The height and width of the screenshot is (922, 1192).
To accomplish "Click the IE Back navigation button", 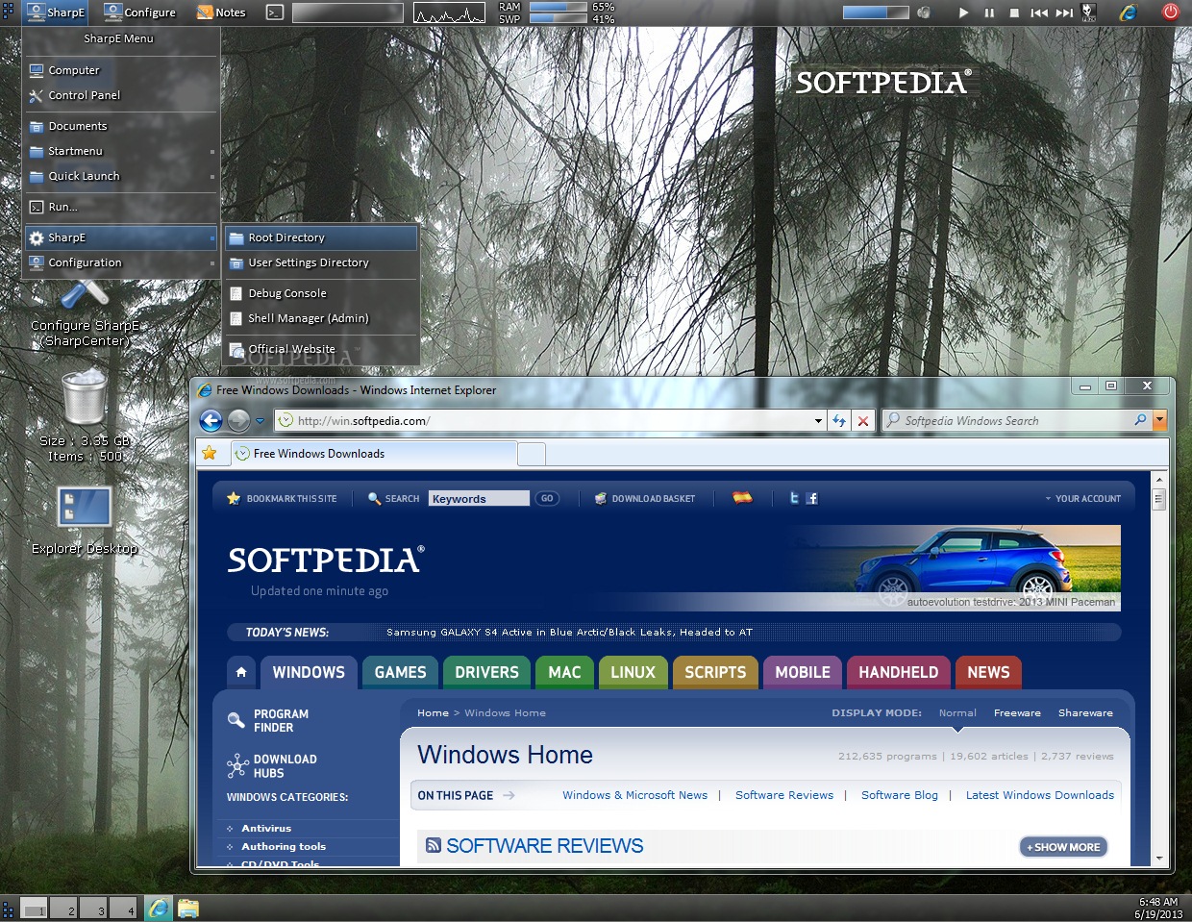I will pyautogui.click(x=211, y=420).
